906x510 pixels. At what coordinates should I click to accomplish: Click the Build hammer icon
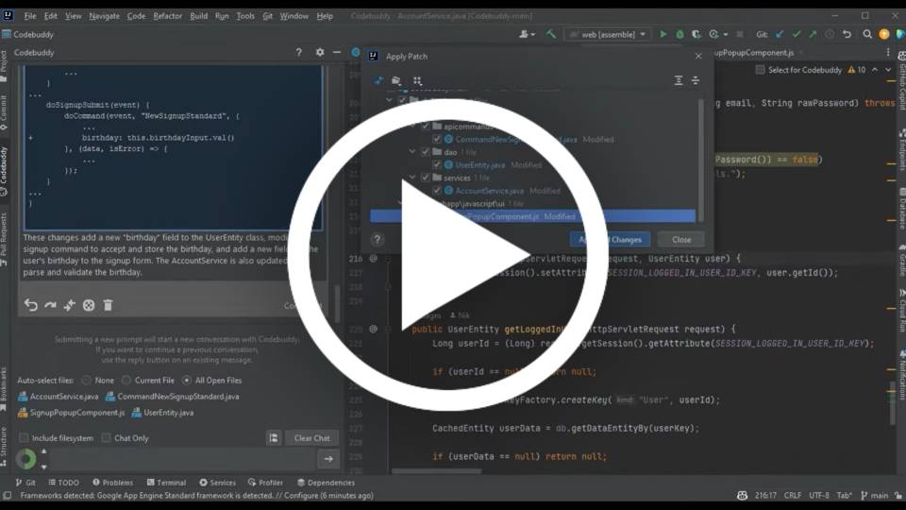coord(551,34)
